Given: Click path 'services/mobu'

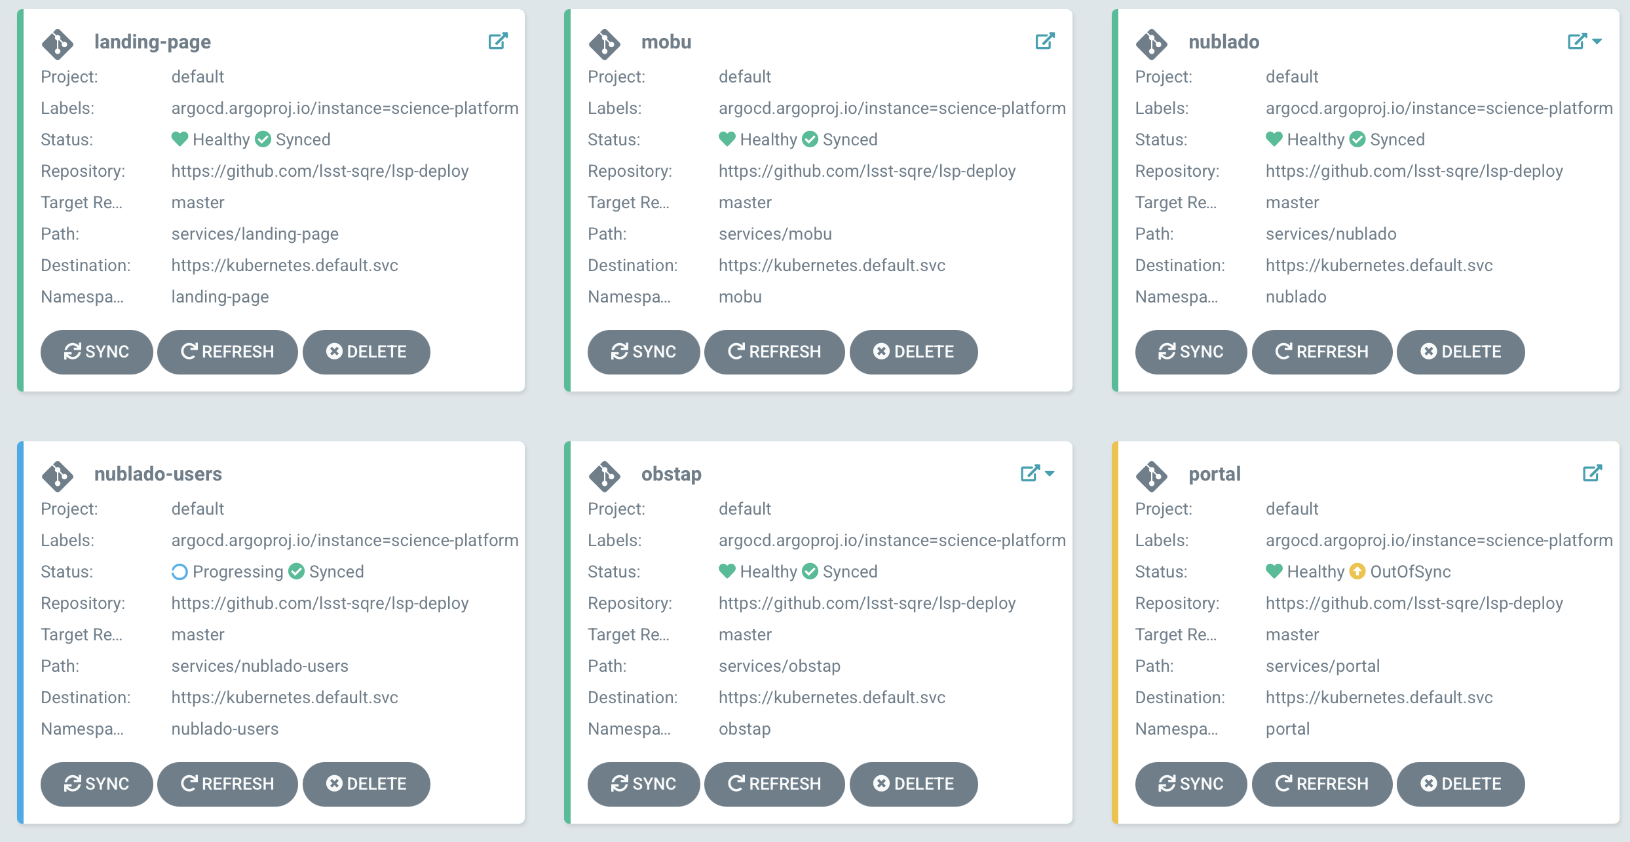Looking at the screenshot, I should [775, 234].
